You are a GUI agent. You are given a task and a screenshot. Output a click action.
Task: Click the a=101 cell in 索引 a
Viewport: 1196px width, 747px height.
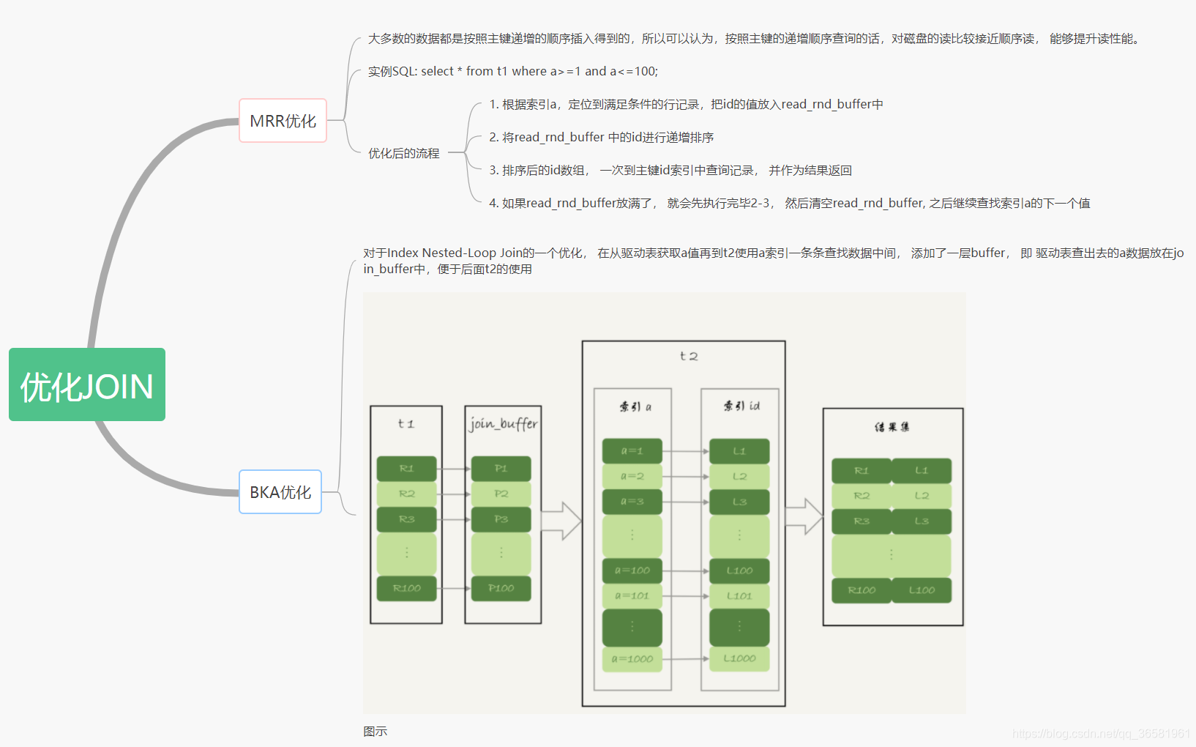click(x=632, y=595)
